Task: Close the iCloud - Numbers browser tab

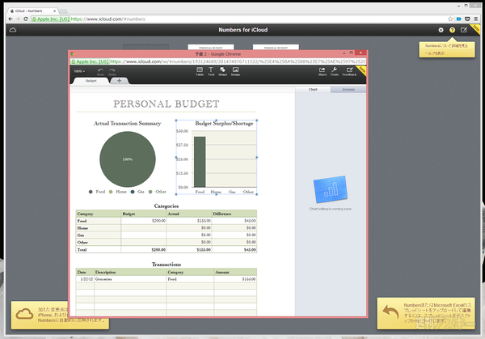Action: tap(55, 11)
